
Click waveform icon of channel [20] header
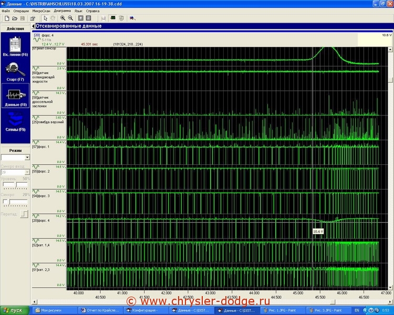37,40
